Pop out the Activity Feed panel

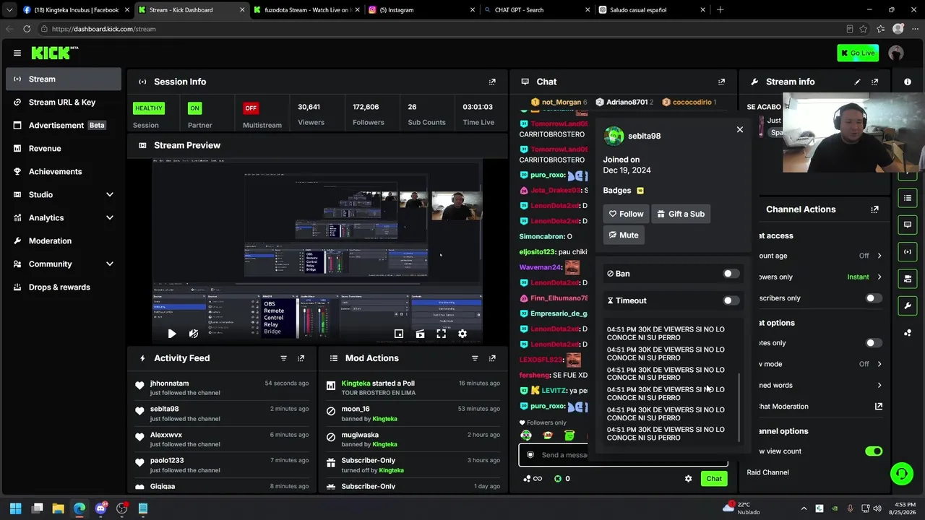point(301,358)
